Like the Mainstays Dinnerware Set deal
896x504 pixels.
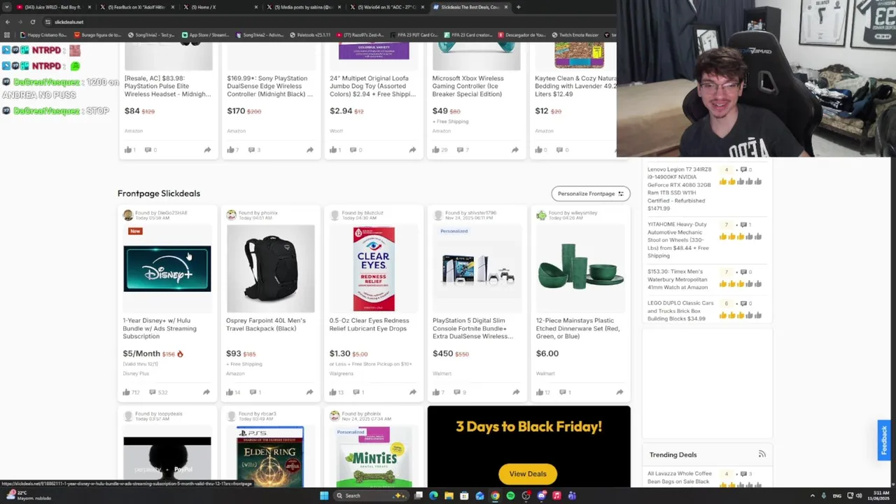click(x=539, y=392)
